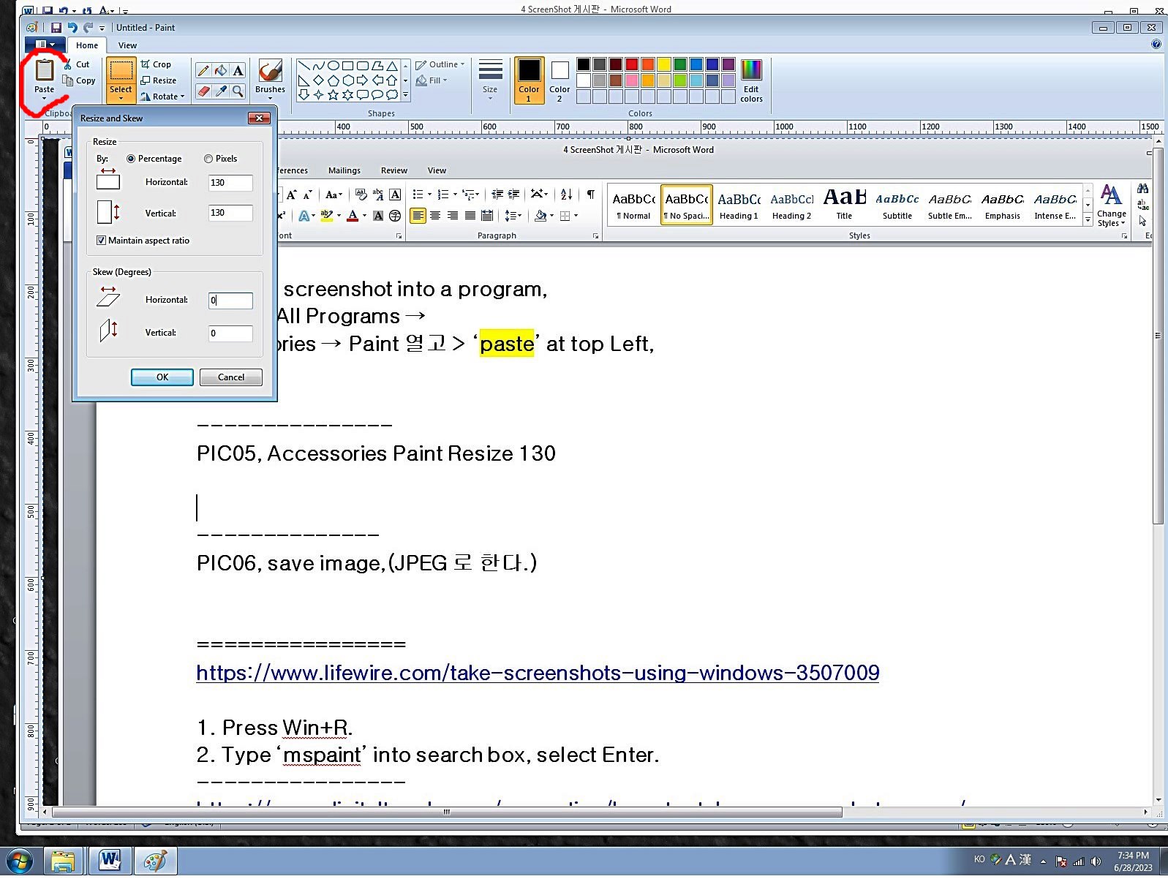Click Resize in Paint's Image group
This screenshot has width=1168, height=879.
[158, 80]
